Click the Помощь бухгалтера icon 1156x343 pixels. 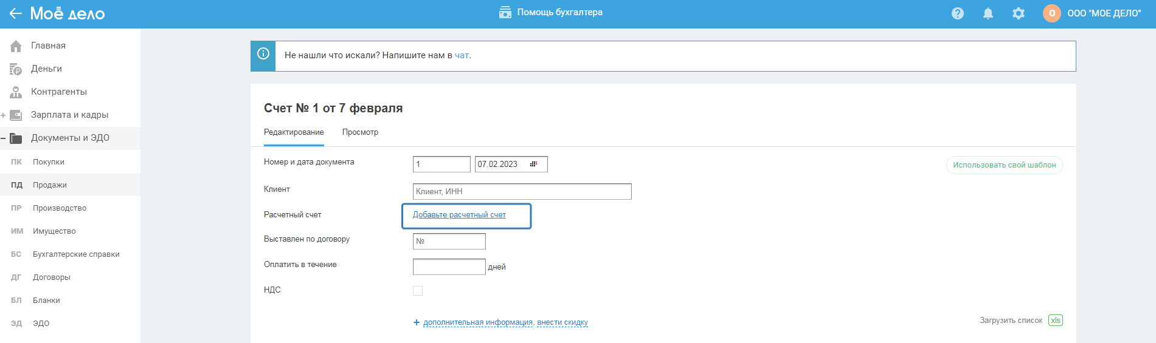tap(505, 13)
